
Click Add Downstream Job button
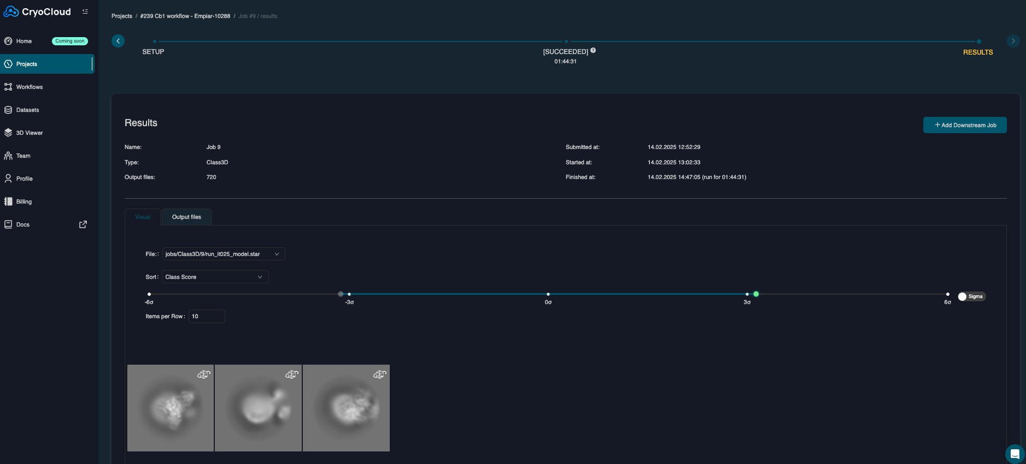coord(965,125)
